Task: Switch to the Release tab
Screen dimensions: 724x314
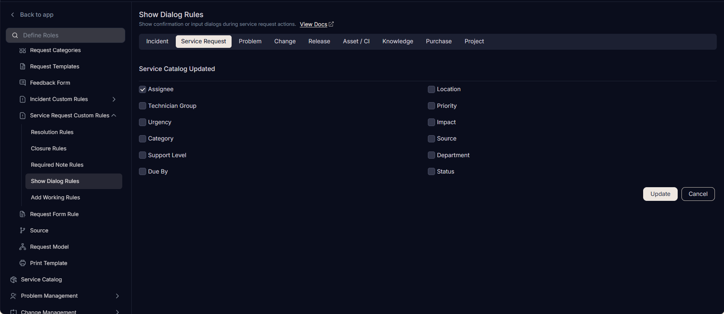Action: point(319,41)
